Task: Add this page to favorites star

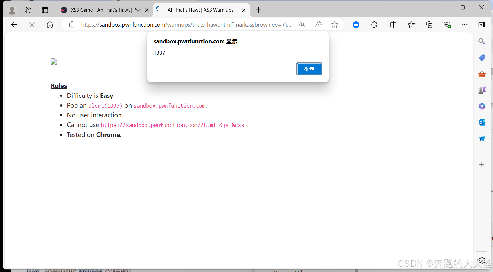Action: pos(335,25)
